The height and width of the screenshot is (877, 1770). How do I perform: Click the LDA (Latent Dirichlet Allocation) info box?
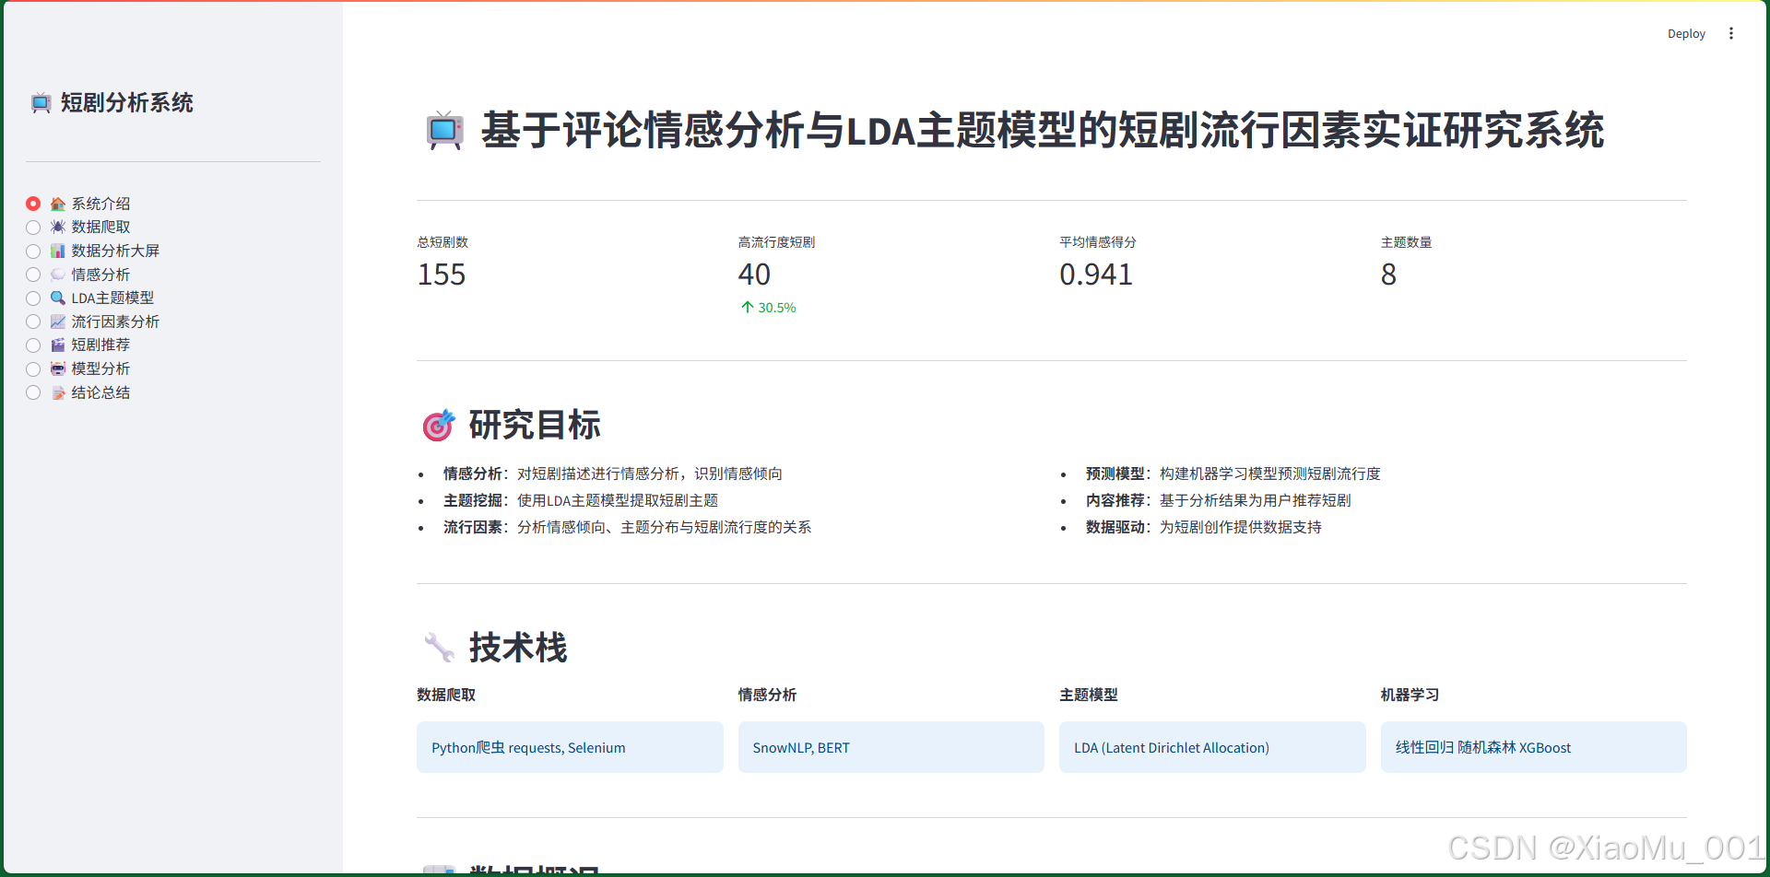pos(1212,747)
